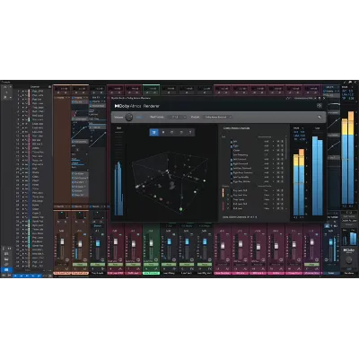Select the fourth room view mode button
The width and height of the screenshot is (359, 359).
tap(181, 132)
